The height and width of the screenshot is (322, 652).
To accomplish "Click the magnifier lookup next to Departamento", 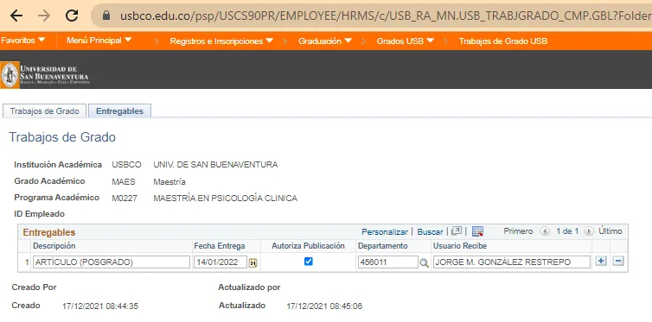I will coord(424,262).
